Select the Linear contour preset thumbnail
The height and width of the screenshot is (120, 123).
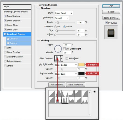click(x=52, y=93)
